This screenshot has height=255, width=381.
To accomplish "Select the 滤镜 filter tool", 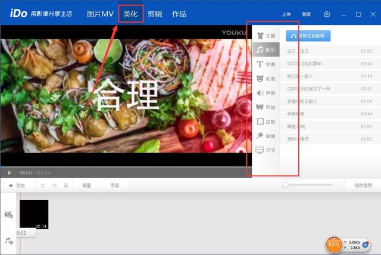I will coord(265,136).
